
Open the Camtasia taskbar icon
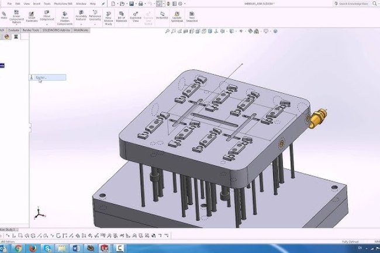119,248
